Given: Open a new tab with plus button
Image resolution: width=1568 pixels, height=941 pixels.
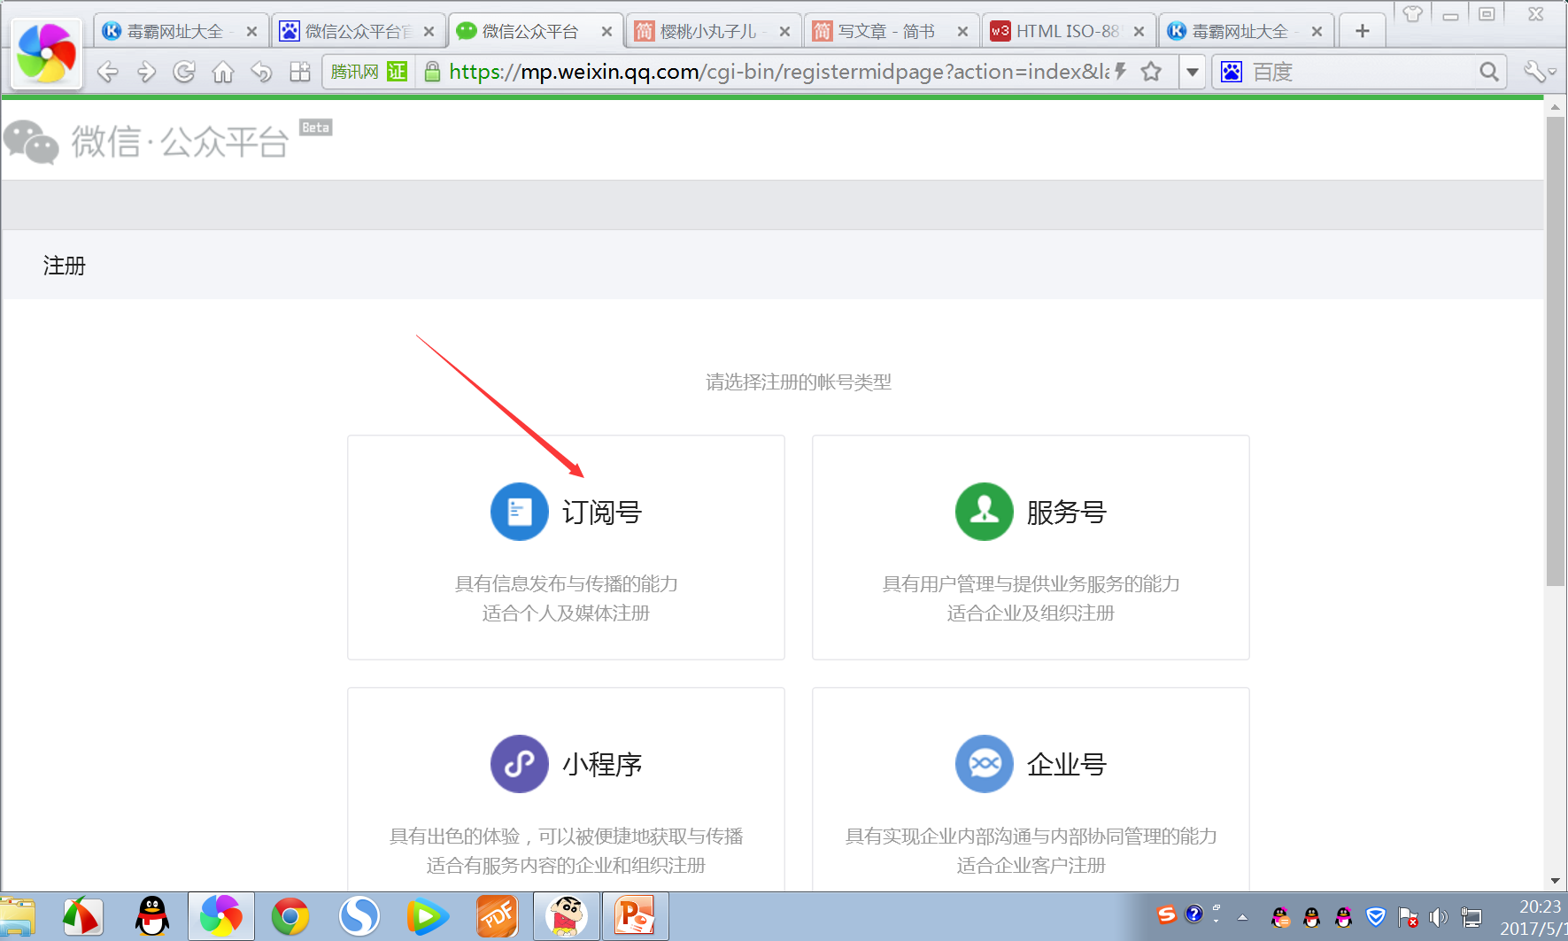Looking at the screenshot, I should click(x=1363, y=31).
